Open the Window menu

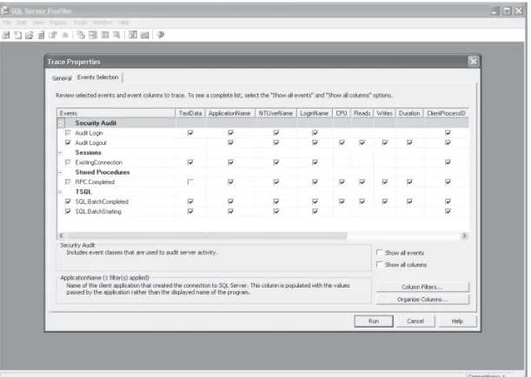103,23
